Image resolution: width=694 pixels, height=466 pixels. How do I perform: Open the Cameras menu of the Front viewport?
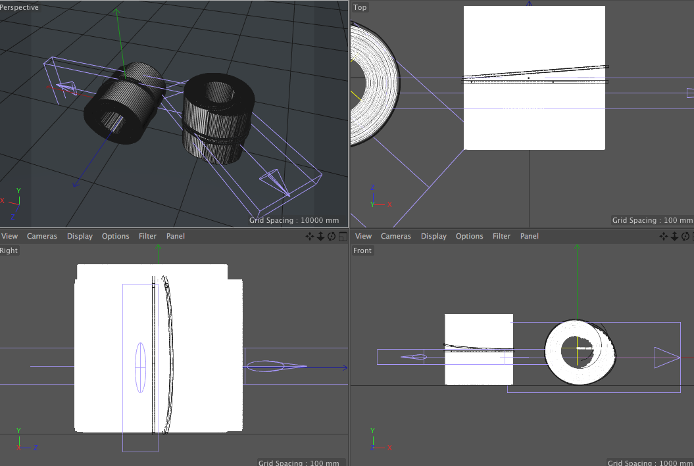tap(396, 237)
